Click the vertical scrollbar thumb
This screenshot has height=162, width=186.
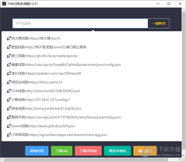coord(184,81)
